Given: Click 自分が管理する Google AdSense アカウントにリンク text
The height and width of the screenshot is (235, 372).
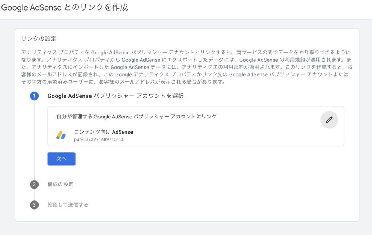Looking at the screenshot, I should (x=137, y=117).
